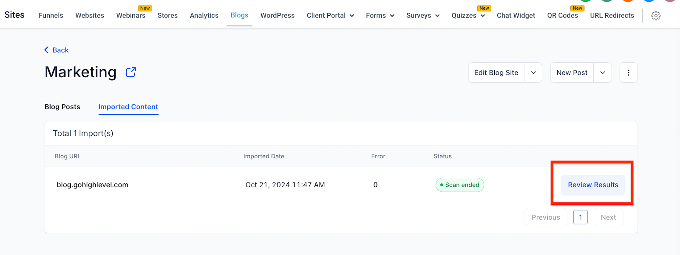Image resolution: width=680 pixels, height=255 pixels.
Task: Click the Previous pagination button
Action: pos(546,217)
